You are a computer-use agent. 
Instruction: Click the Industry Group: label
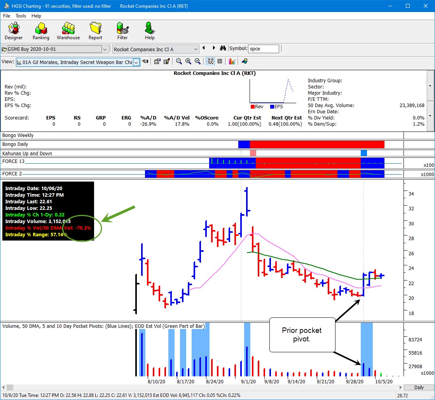tap(325, 81)
